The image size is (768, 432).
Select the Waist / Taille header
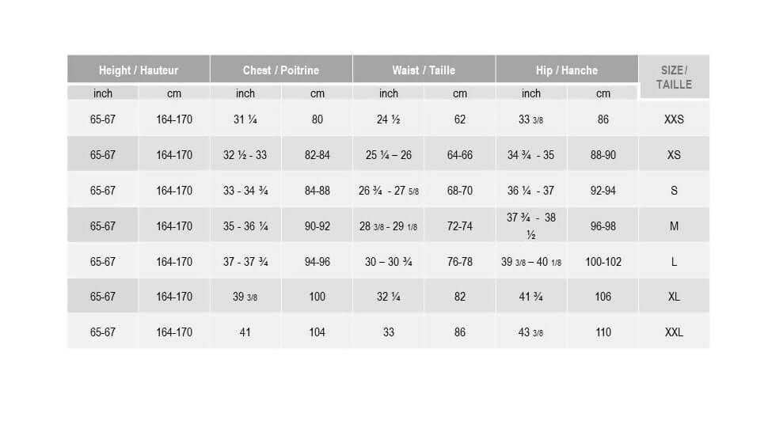click(424, 70)
